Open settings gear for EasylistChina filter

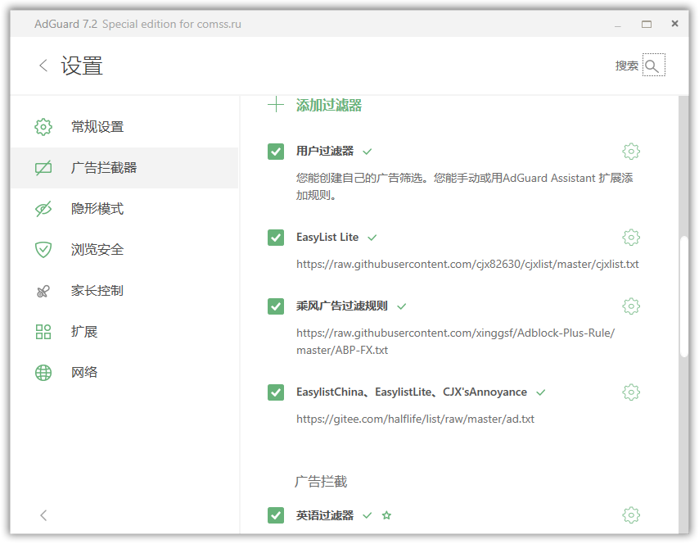point(631,392)
